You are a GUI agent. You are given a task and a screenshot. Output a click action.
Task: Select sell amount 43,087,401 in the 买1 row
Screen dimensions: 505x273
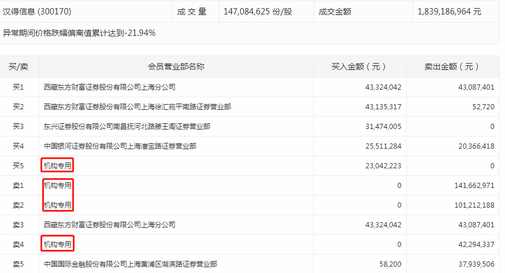click(x=476, y=87)
